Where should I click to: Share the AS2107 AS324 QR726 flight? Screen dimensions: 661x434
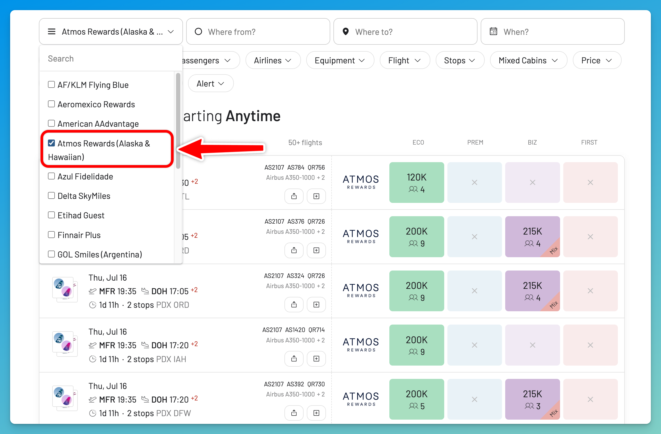(x=294, y=305)
